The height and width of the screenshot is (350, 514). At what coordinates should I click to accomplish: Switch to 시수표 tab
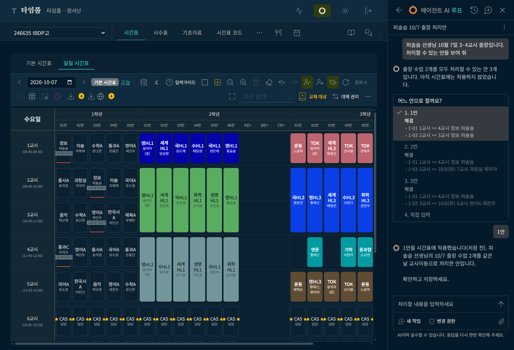point(161,33)
